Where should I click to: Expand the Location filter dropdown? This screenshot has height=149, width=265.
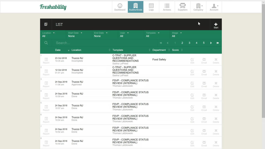click(53, 35)
